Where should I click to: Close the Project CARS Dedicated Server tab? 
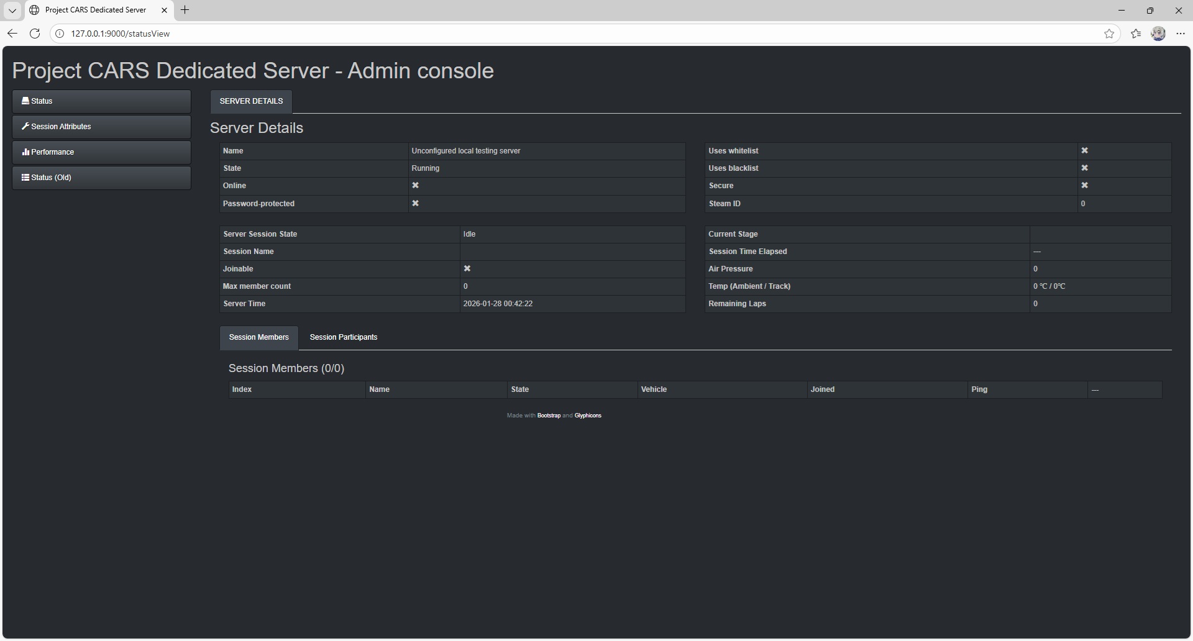[164, 10]
